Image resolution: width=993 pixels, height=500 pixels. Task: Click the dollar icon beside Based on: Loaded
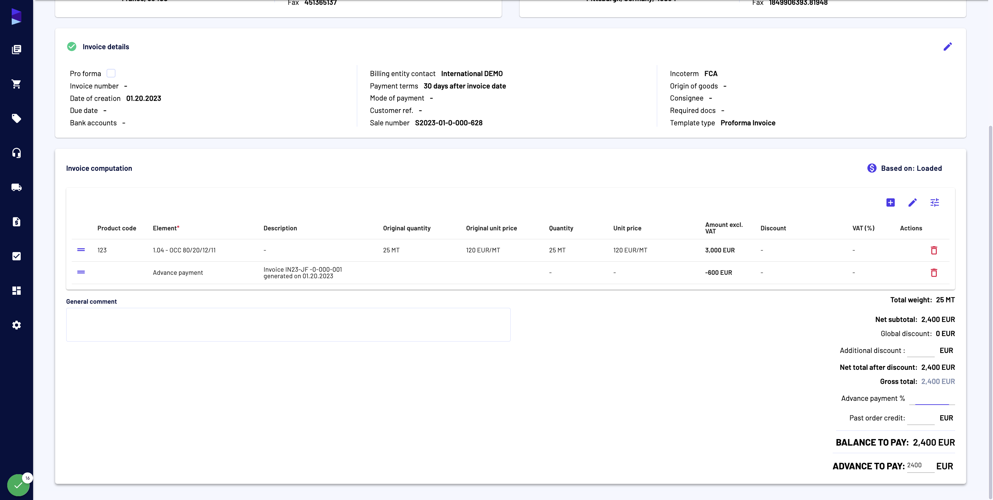click(872, 168)
